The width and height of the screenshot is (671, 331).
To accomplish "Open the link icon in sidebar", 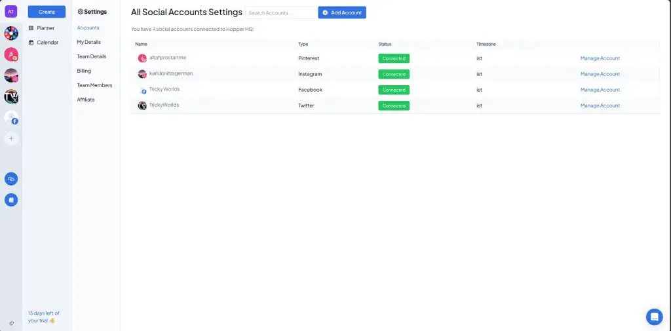I will click(x=11, y=179).
